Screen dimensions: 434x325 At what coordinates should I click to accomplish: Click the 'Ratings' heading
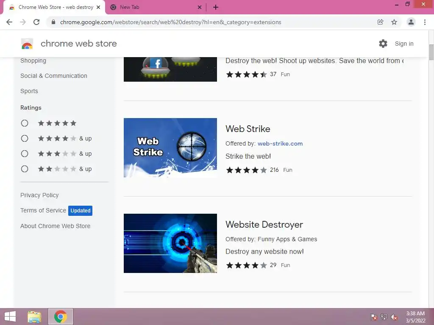(31, 108)
